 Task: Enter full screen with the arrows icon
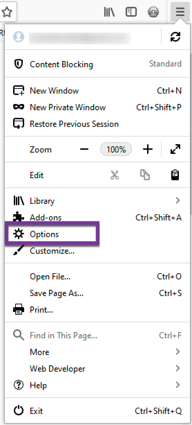(x=175, y=149)
